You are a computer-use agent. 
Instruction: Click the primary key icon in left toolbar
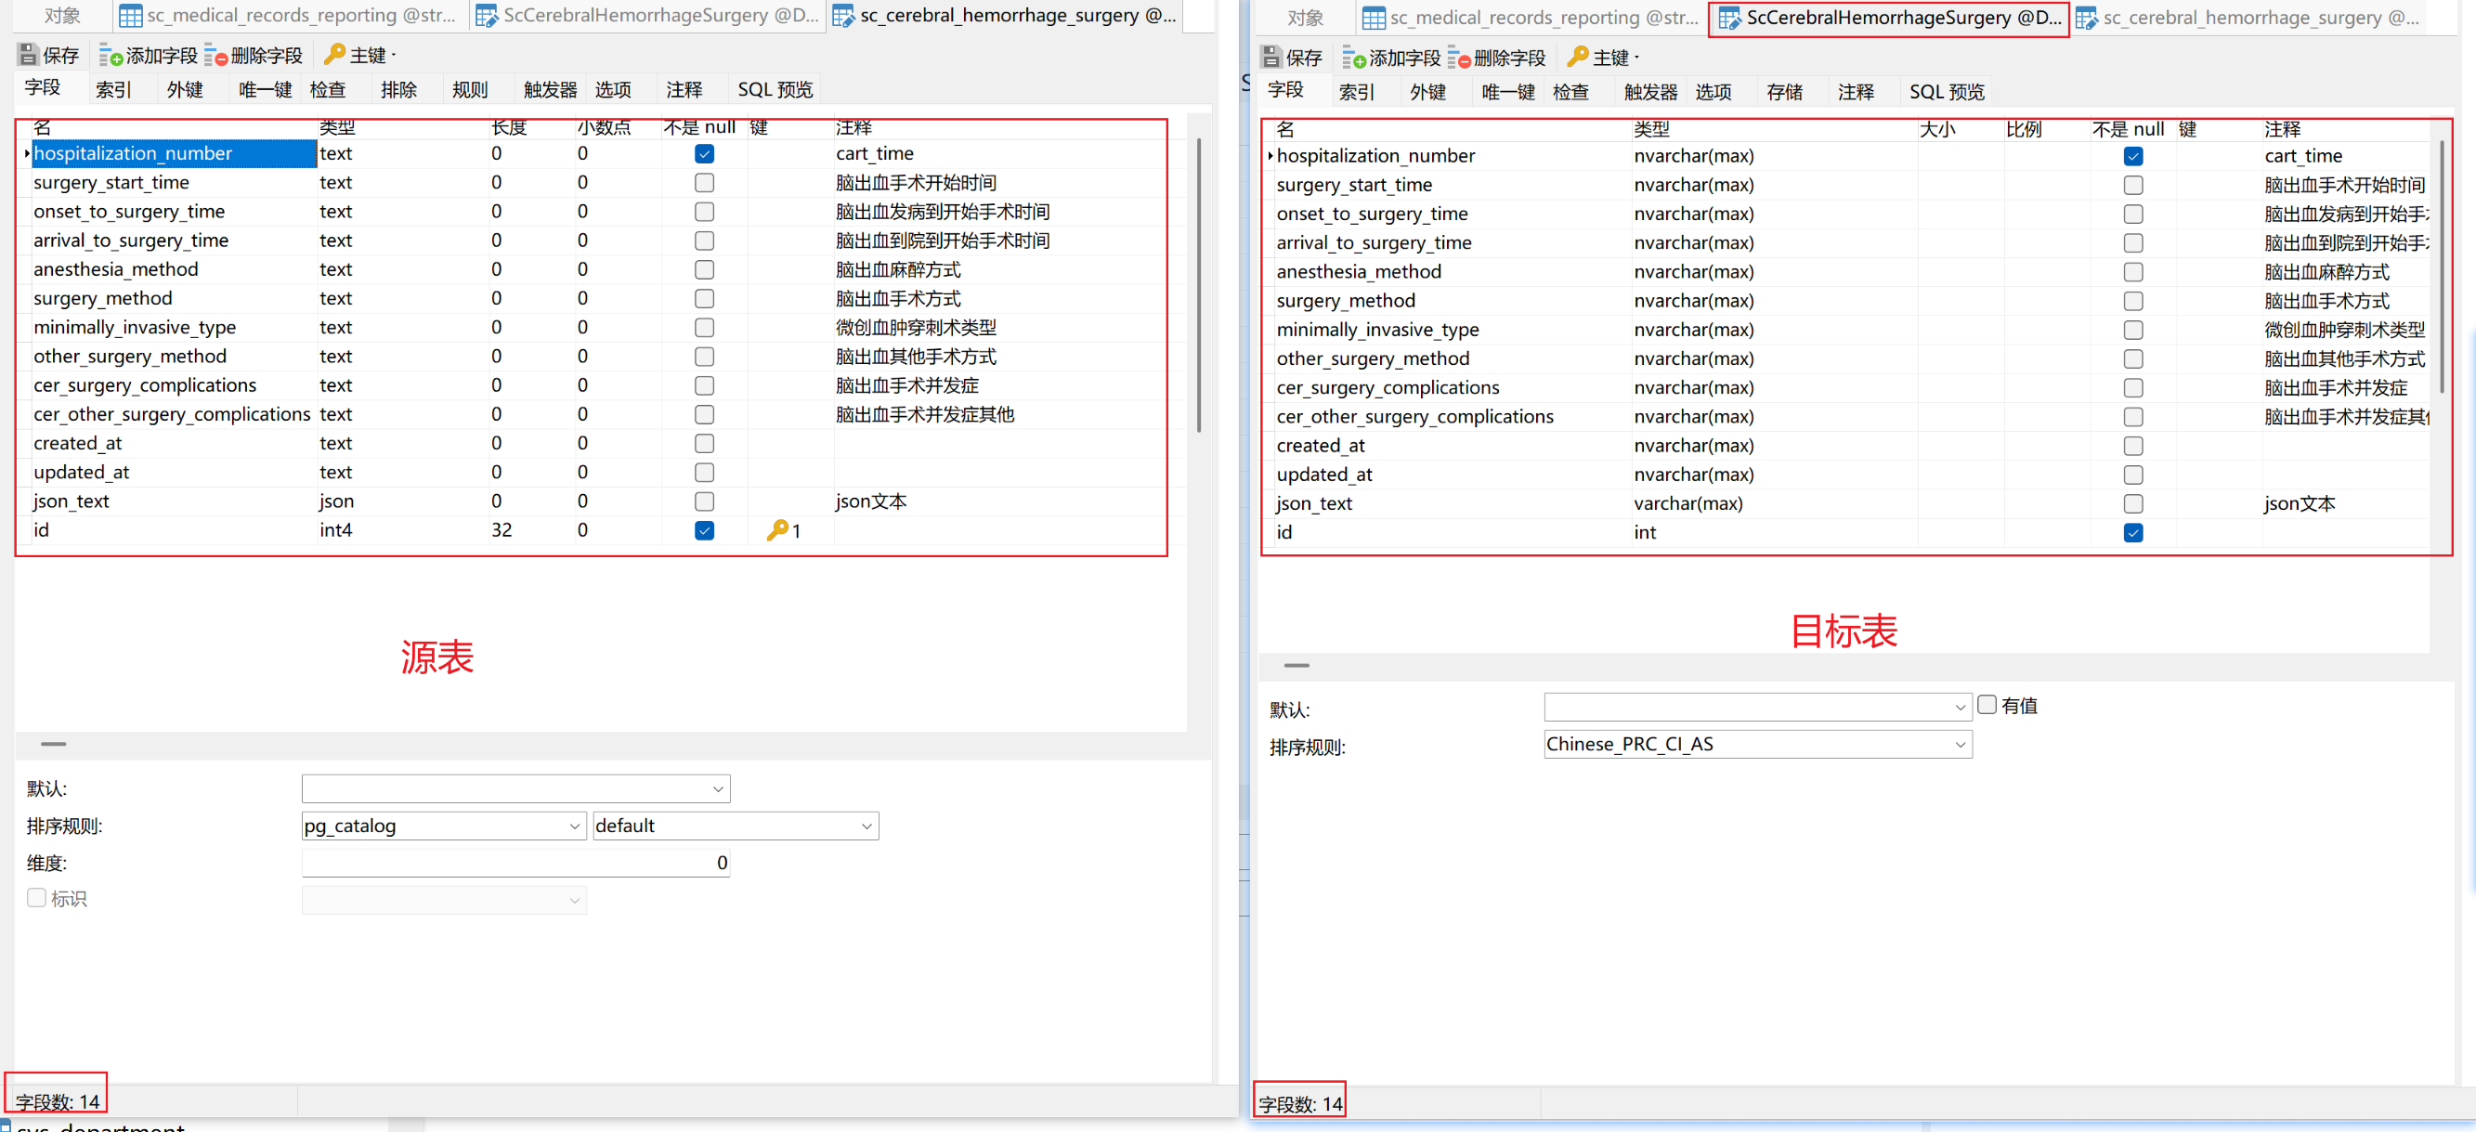click(x=334, y=54)
